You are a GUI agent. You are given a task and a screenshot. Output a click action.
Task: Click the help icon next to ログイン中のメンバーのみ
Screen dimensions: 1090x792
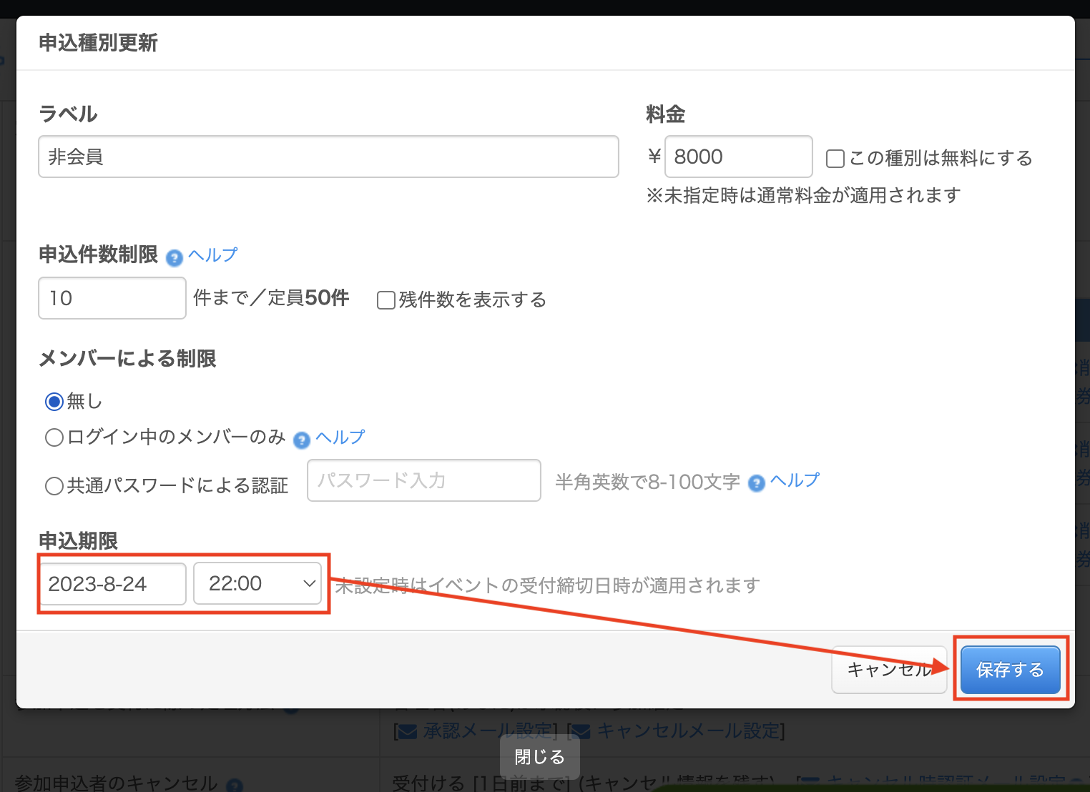pos(302,440)
